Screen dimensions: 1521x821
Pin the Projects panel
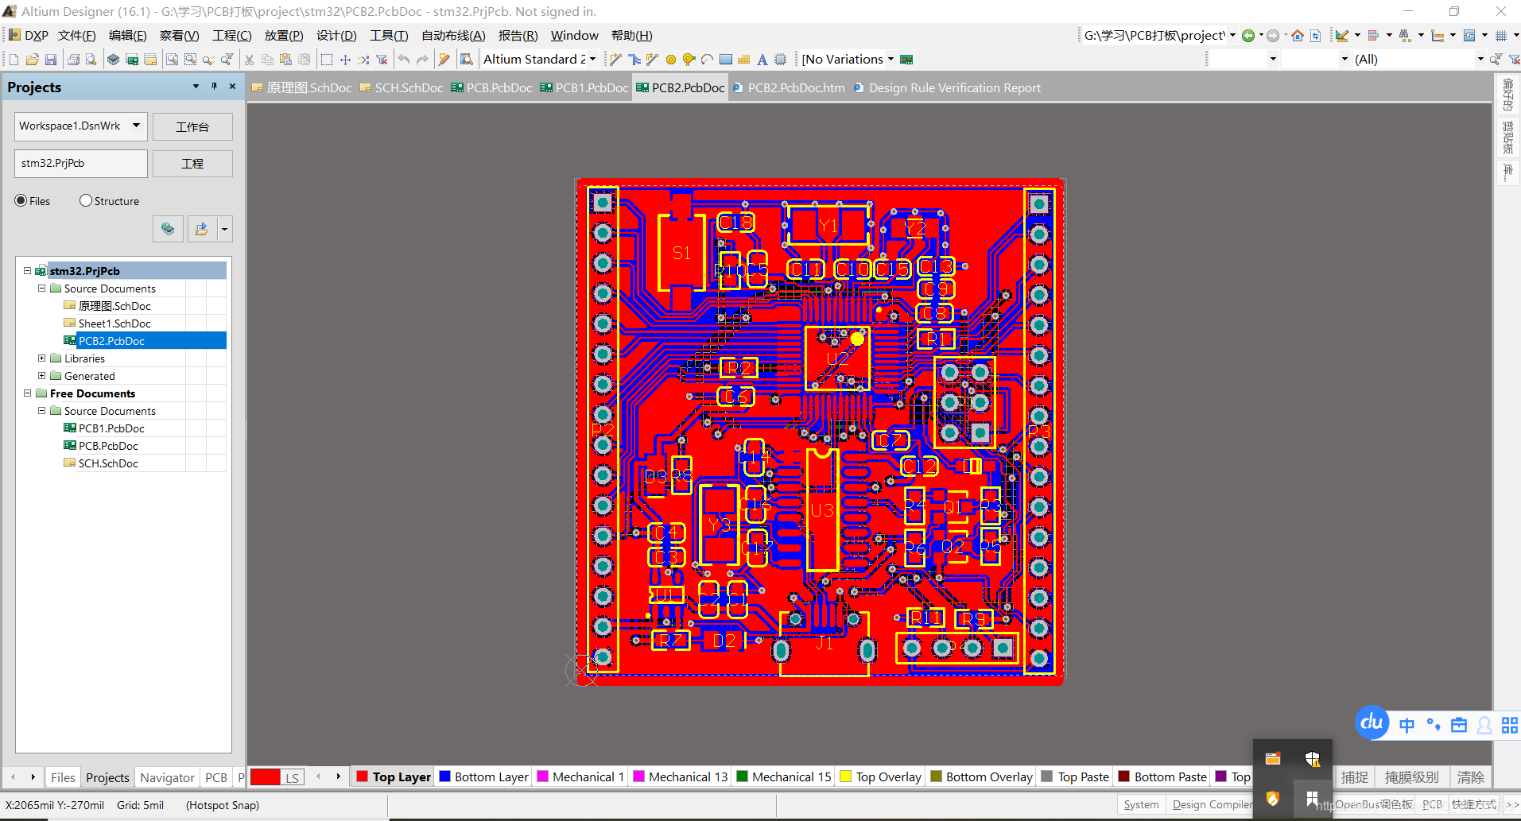pos(214,87)
